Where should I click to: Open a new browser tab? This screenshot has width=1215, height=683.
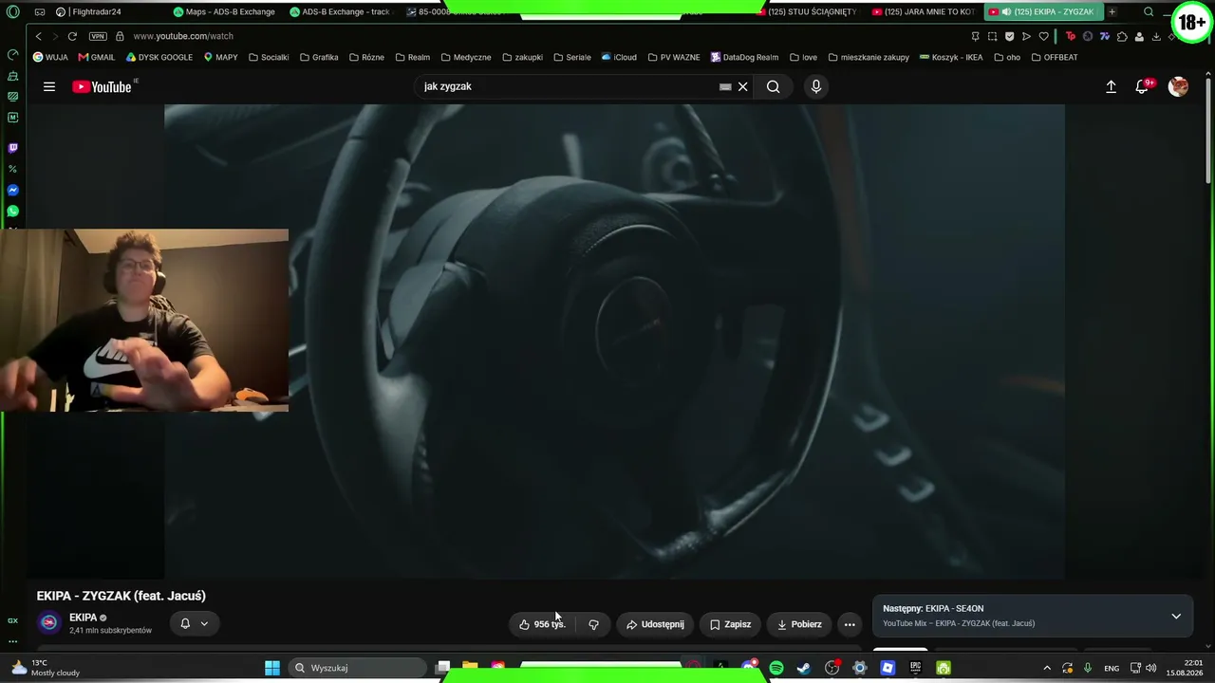pyautogui.click(x=1112, y=11)
